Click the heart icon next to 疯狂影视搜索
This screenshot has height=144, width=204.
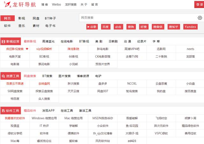[x=27, y=49]
